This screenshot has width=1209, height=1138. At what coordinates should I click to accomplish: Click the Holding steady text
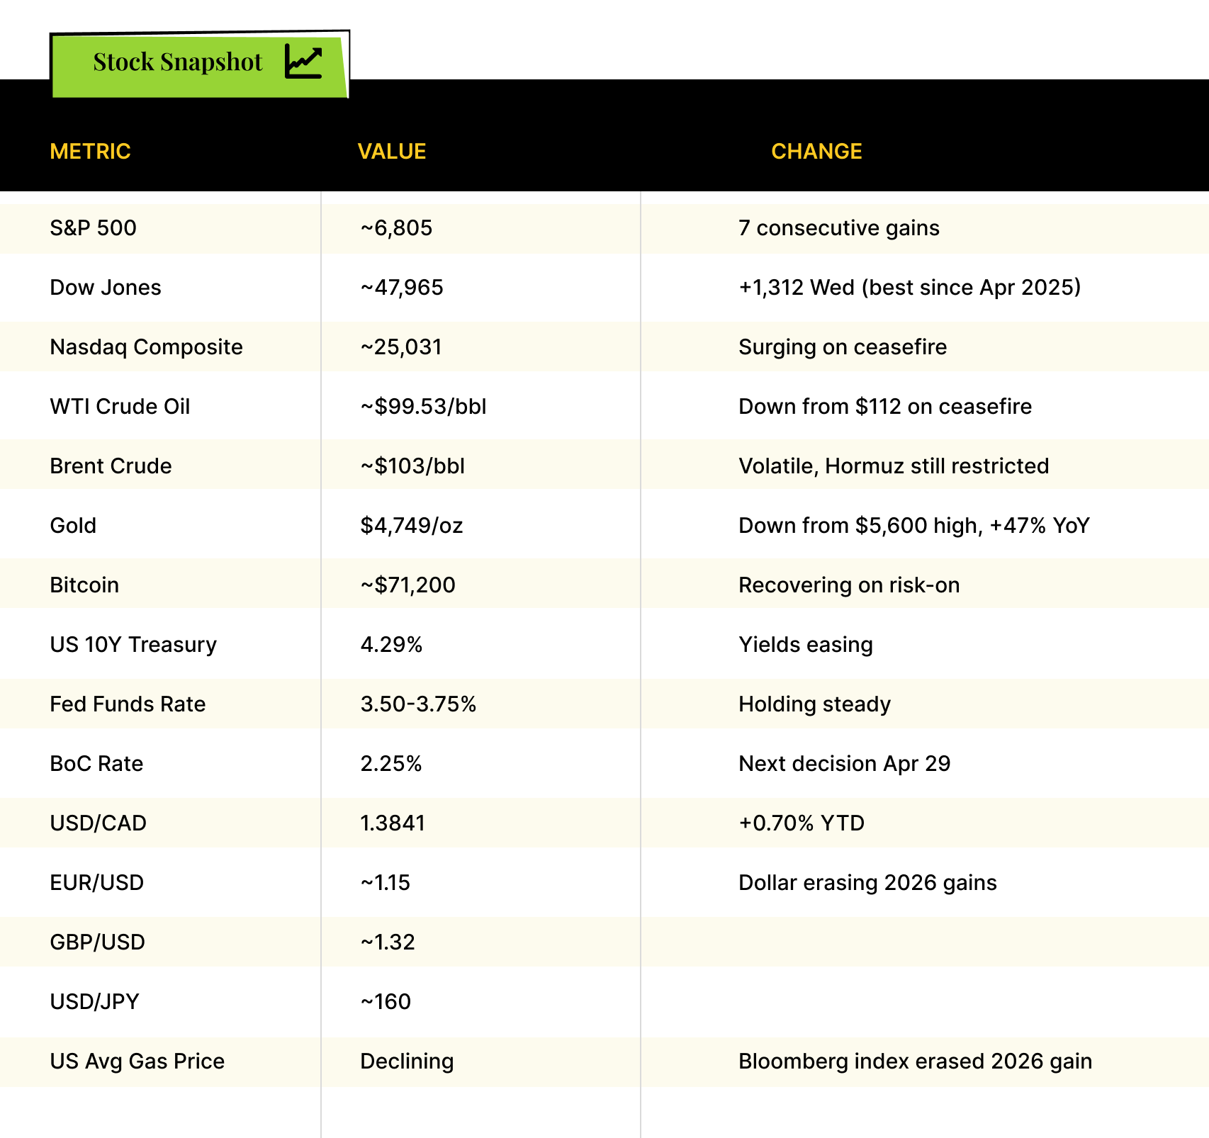815,704
